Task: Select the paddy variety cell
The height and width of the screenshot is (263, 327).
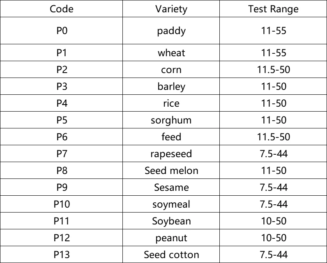Action: point(171,31)
